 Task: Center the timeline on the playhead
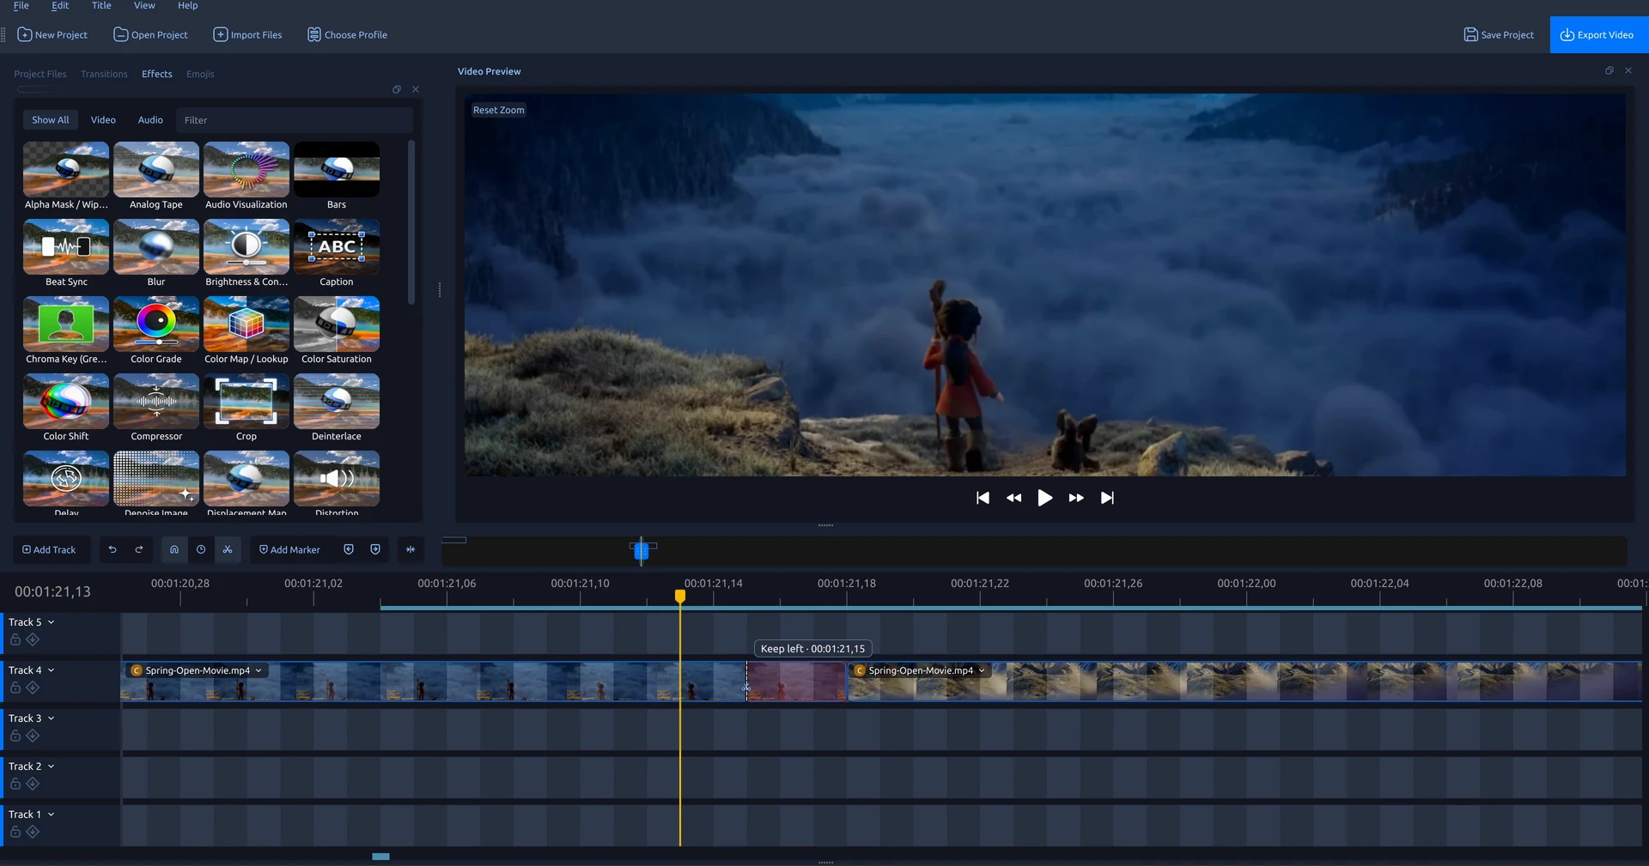point(411,549)
